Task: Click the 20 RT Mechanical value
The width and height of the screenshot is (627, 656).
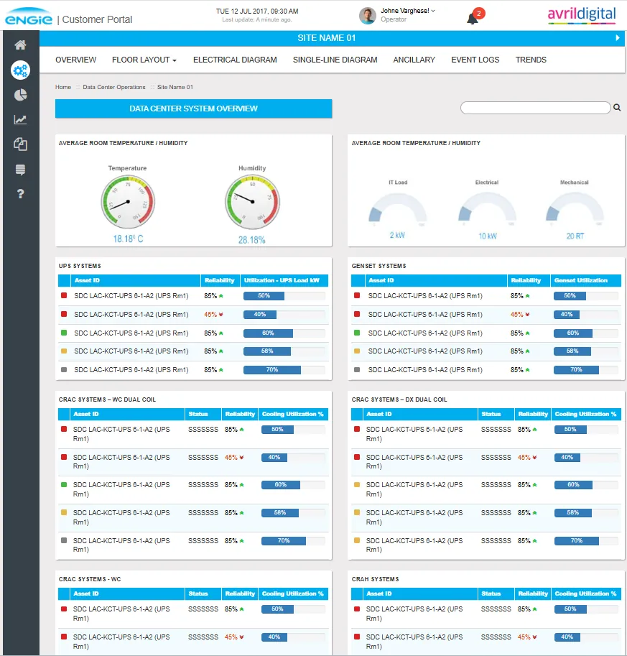Action: point(575,236)
